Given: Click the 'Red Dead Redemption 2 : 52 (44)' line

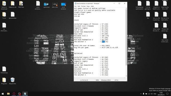Looking at the screenshot, I should tap(91, 73).
